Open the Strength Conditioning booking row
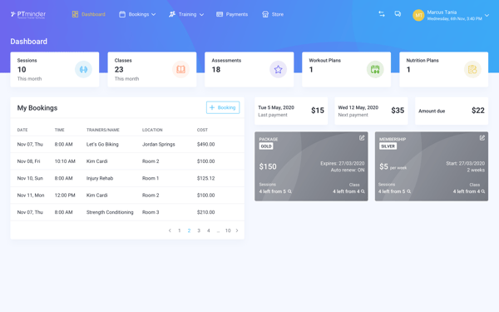Image resolution: width=499 pixels, height=312 pixels. pyautogui.click(x=127, y=212)
